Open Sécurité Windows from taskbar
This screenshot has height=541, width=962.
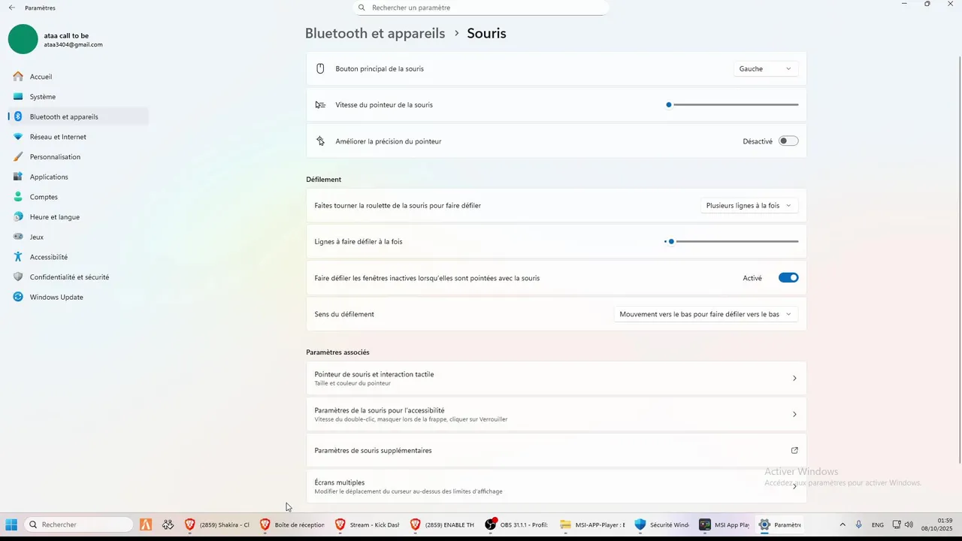pos(661,524)
